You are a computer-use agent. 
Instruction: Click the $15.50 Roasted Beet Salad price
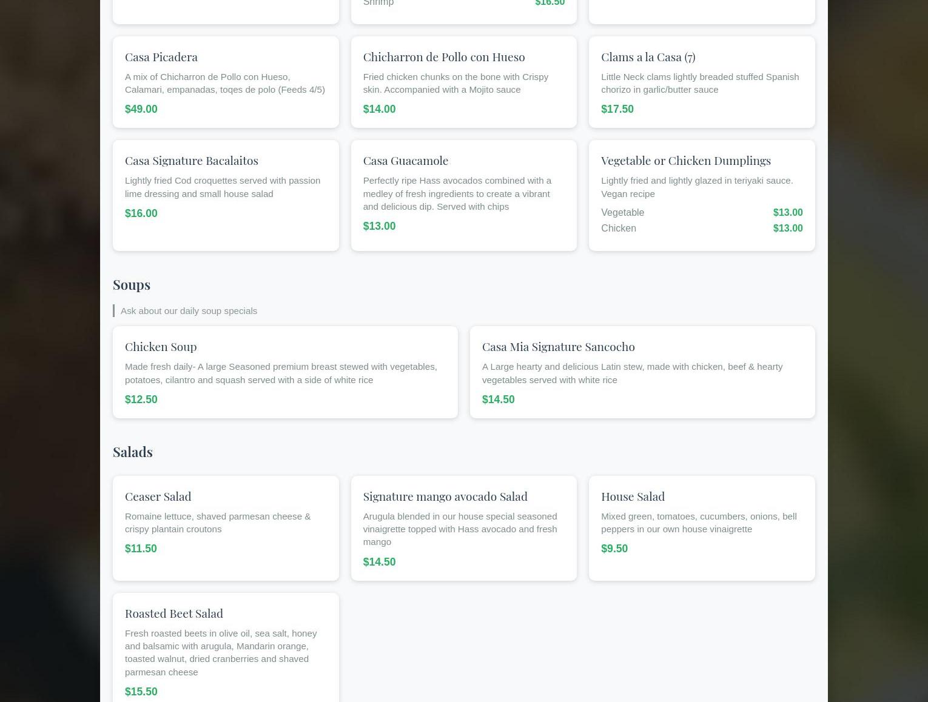(x=141, y=692)
